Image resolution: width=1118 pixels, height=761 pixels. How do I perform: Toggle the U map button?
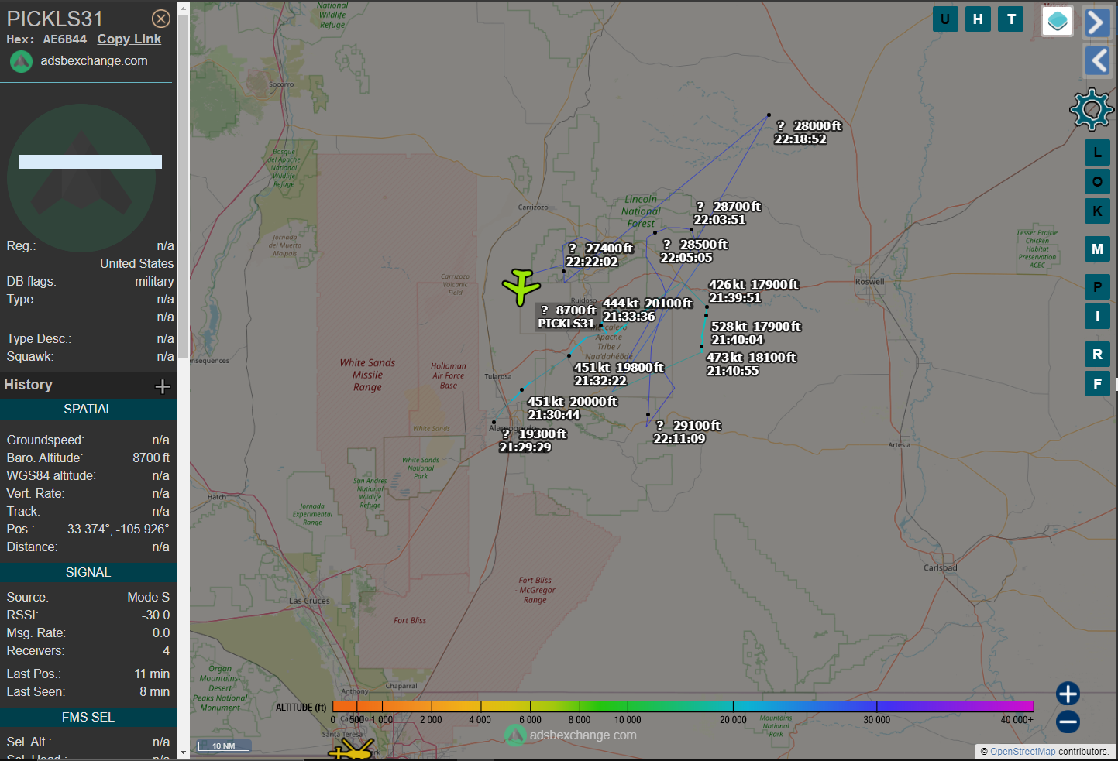(944, 19)
